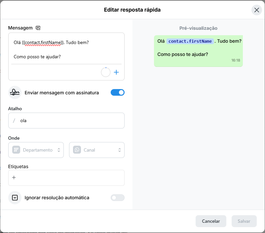Screen dimensions: 265x233
Task: Click the Ignorar resolução automática icon
Action: pyautogui.click(x=15, y=198)
